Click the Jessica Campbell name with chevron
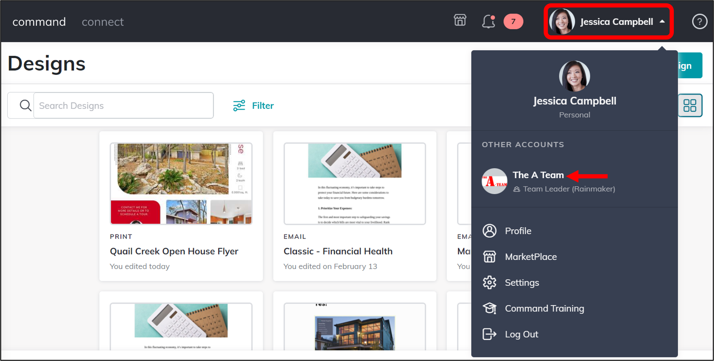714x361 pixels. pos(617,22)
